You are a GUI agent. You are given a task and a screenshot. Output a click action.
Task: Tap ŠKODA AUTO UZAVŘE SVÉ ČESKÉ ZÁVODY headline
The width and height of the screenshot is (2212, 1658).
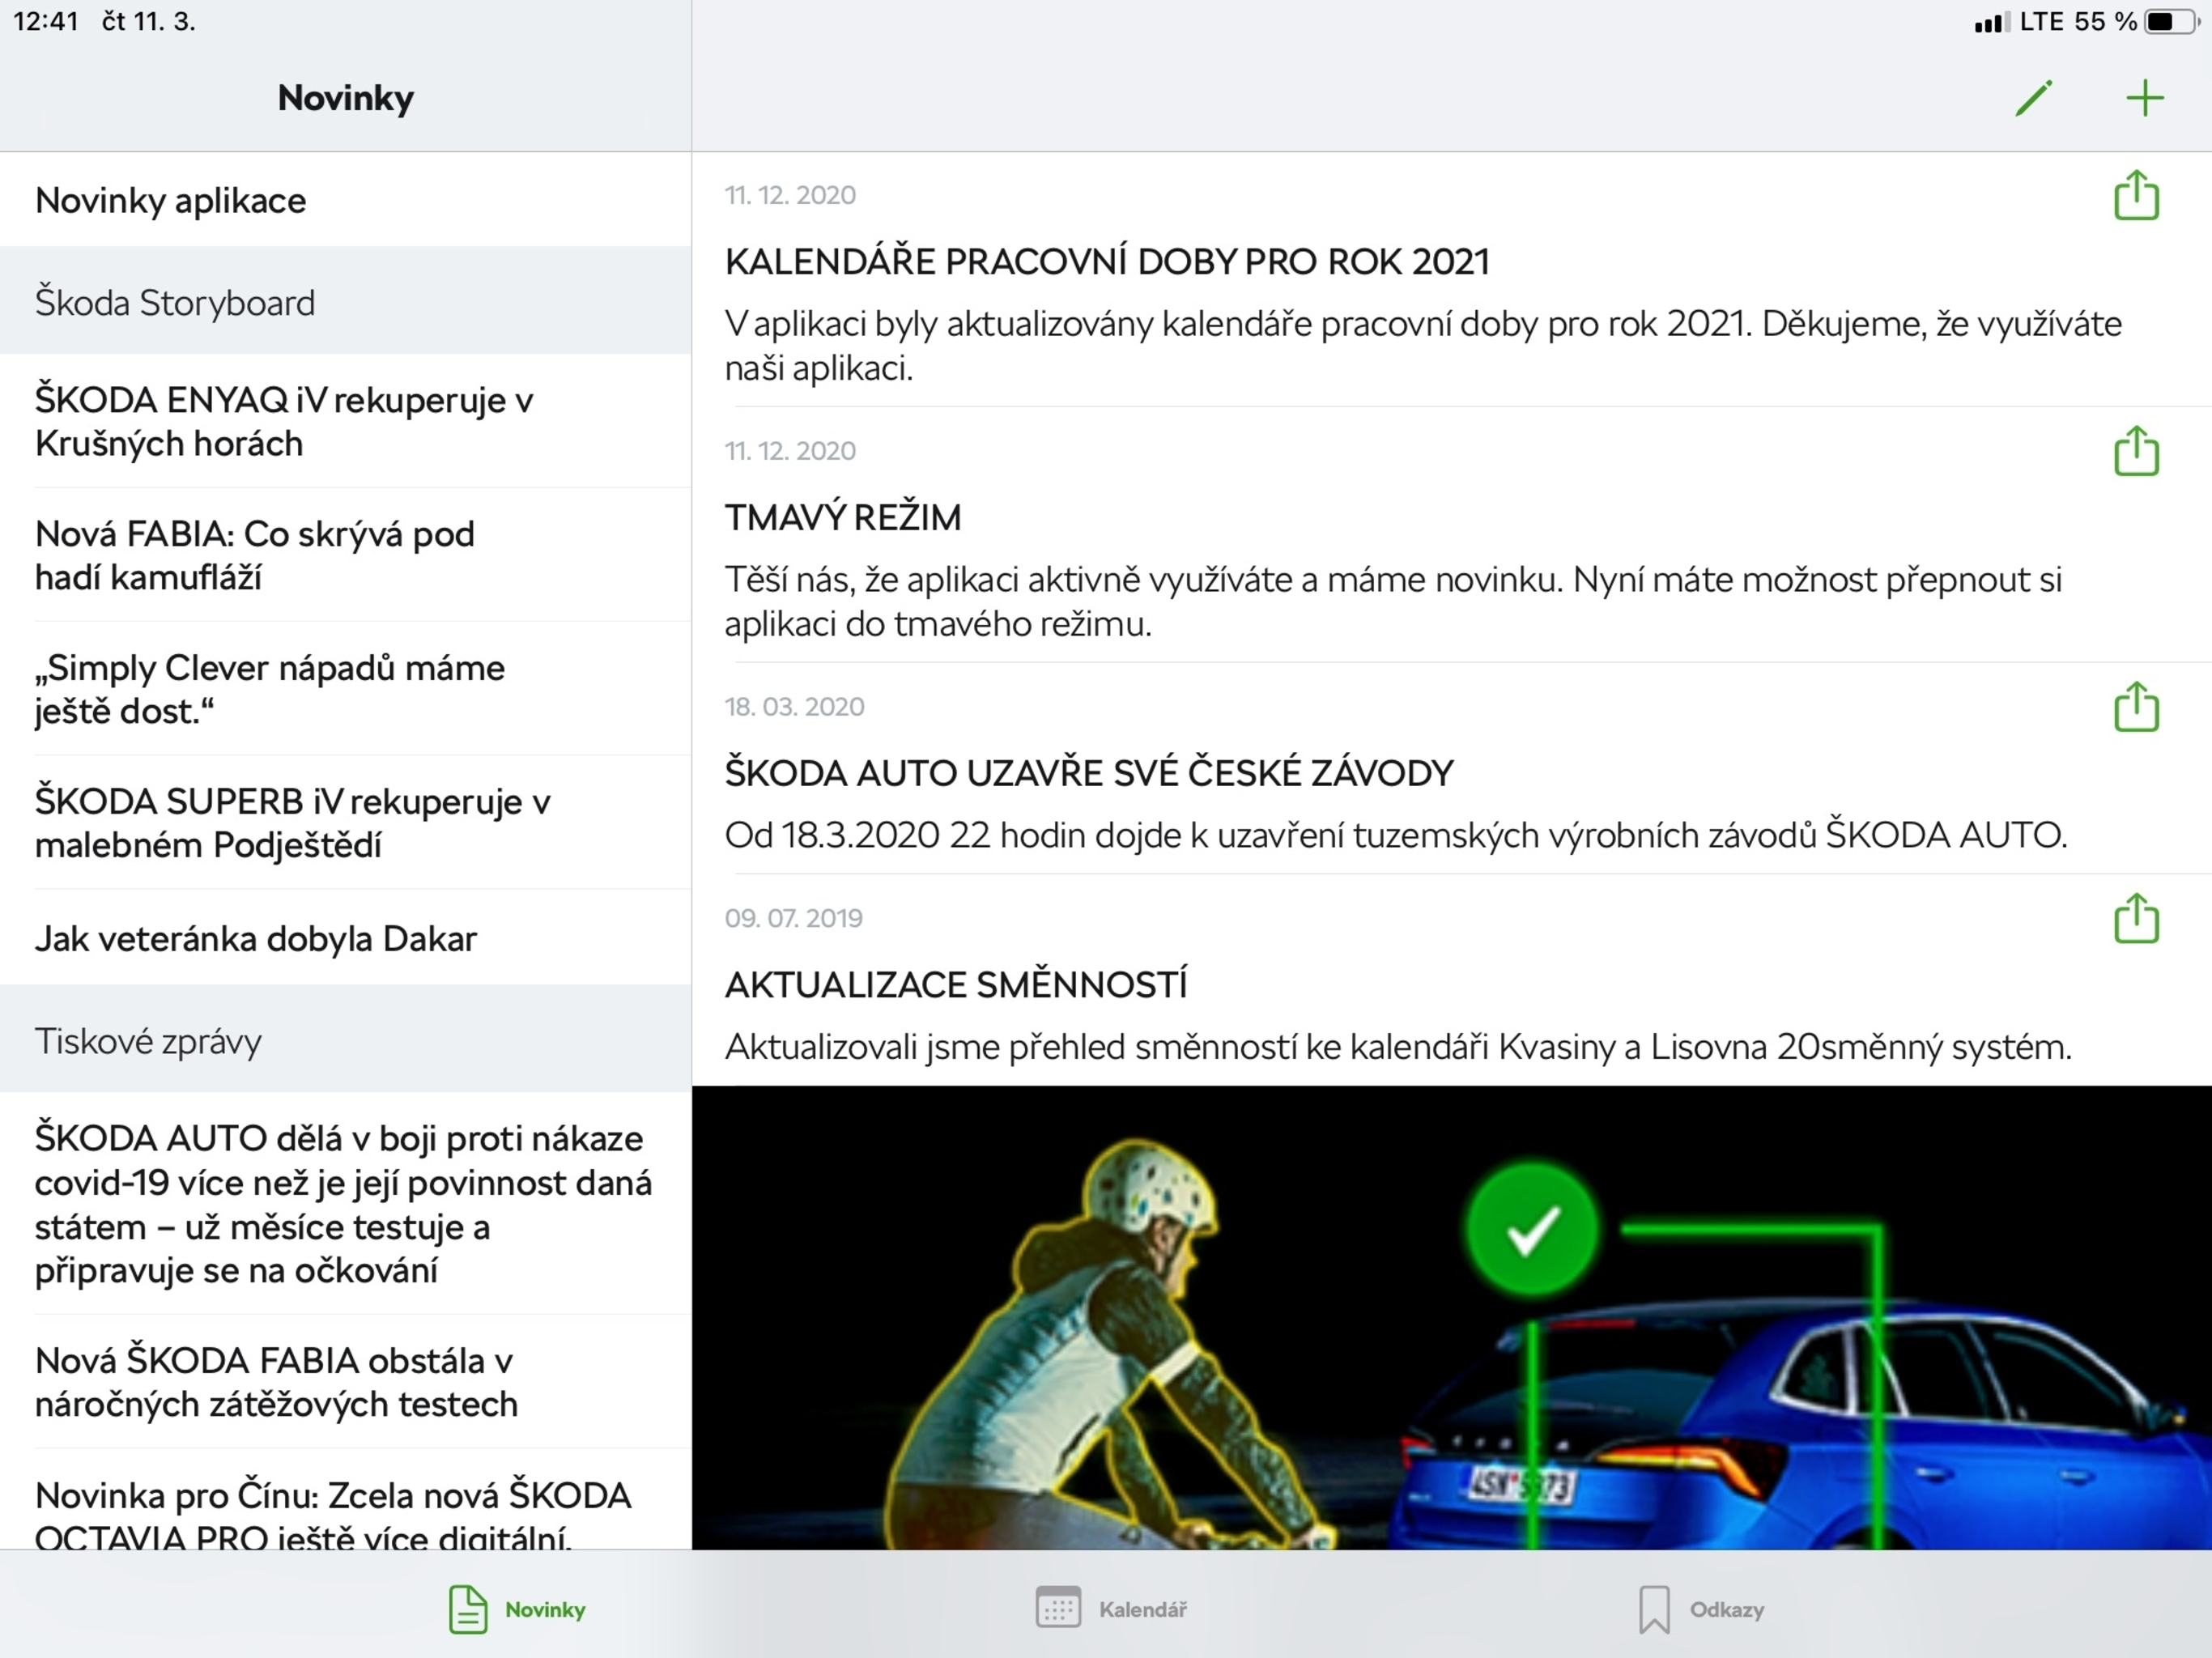click(1089, 773)
